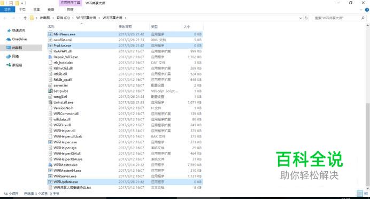Screen dimensions: 370x199
Task: Open the Share ribbon tab
Action: pyautogui.click(x=36, y=10)
